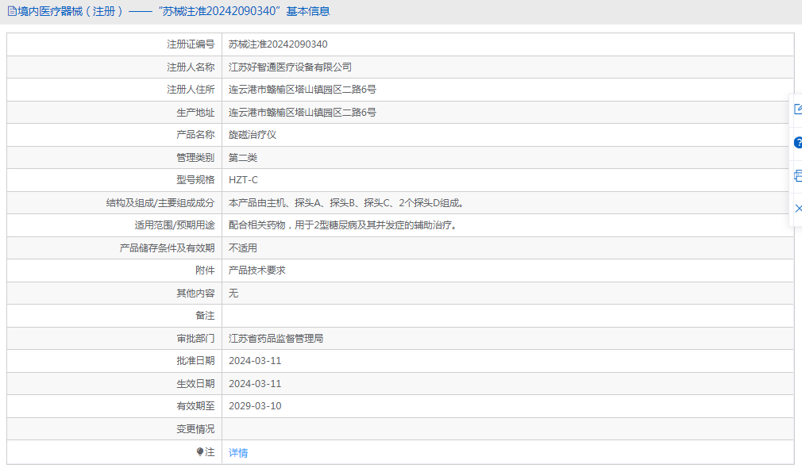
Task: Click the 产品名称 label
Action: click(195, 135)
